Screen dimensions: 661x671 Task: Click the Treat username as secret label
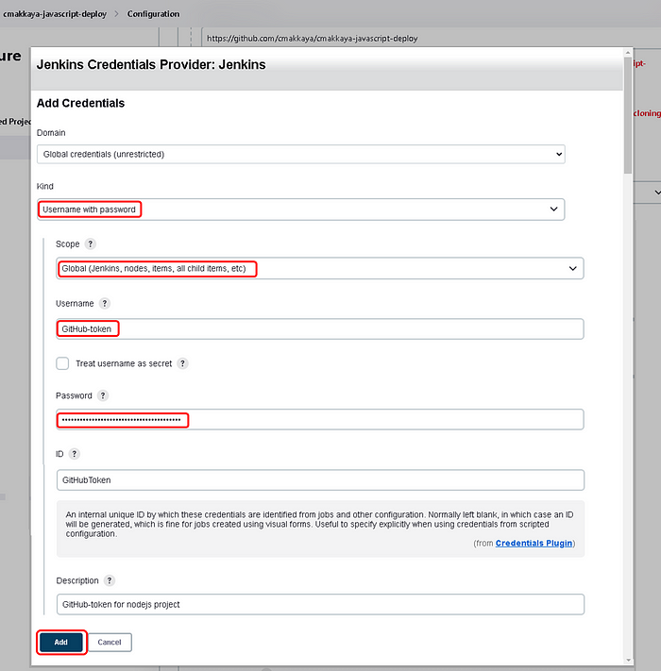tap(124, 363)
